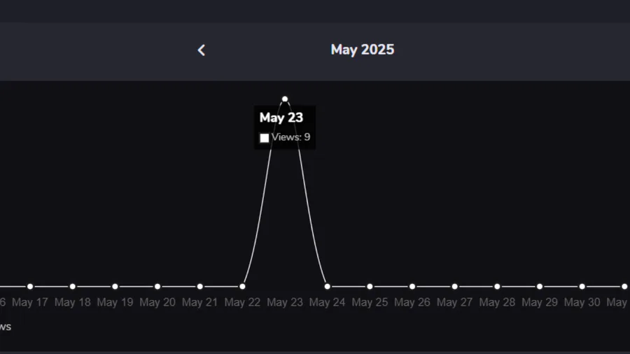This screenshot has height=354, width=630.
Task: Go to previous month with left chevron
Action: (x=202, y=50)
